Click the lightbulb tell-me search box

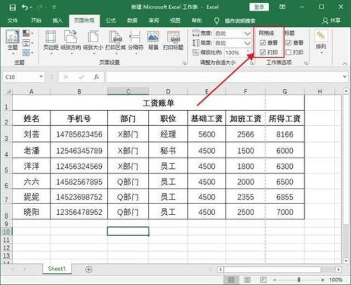click(235, 21)
